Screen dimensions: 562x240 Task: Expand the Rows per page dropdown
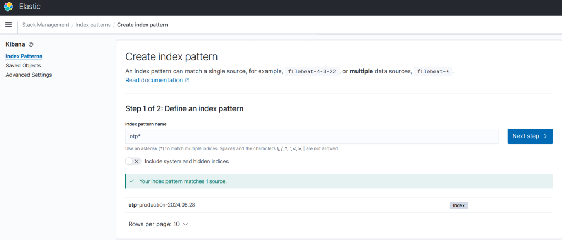158,224
